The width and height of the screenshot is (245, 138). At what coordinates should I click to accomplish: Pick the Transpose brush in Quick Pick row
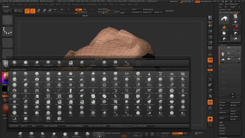click(127, 63)
